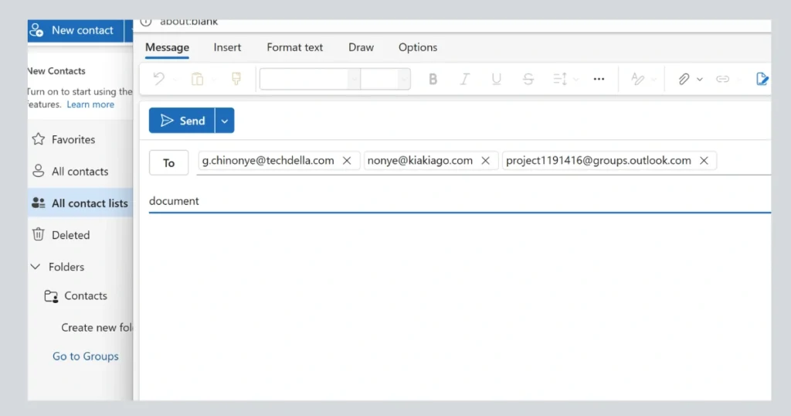791x416 pixels.
Task: Toggle italic formatting
Action: (464, 79)
